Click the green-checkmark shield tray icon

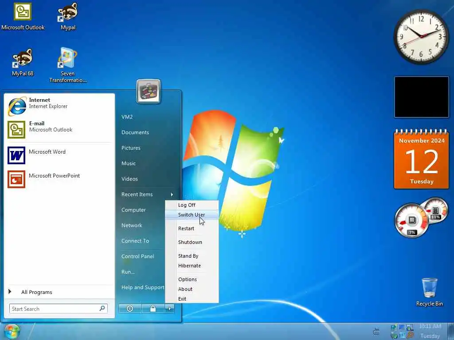pos(394,336)
